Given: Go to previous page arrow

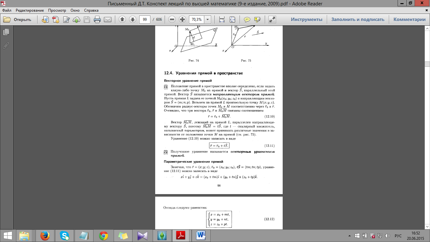Looking at the screenshot, I should 122,20.
